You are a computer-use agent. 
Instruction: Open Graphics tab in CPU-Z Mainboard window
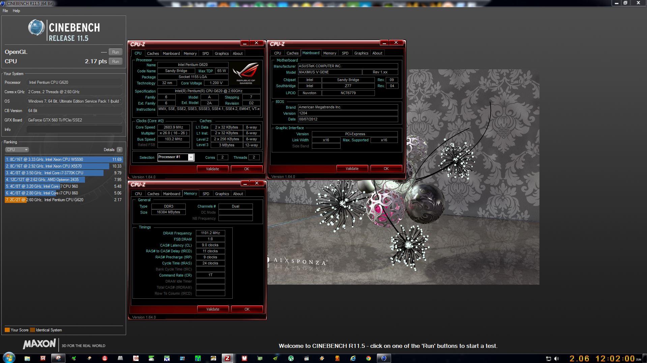[x=361, y=53]
